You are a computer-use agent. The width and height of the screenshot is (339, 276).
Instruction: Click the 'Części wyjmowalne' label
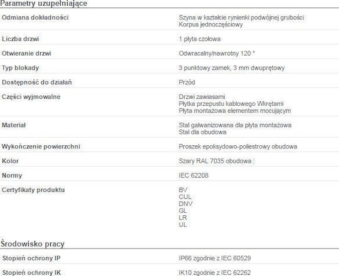point(31,97)
